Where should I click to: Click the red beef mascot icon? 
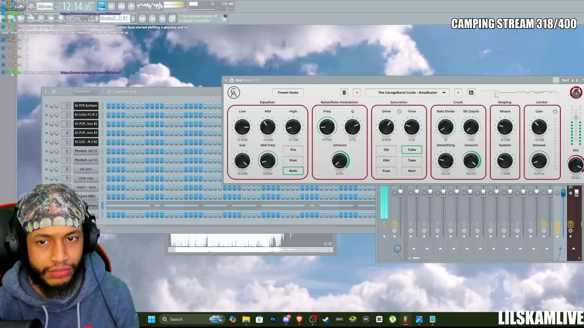(576, 92)
